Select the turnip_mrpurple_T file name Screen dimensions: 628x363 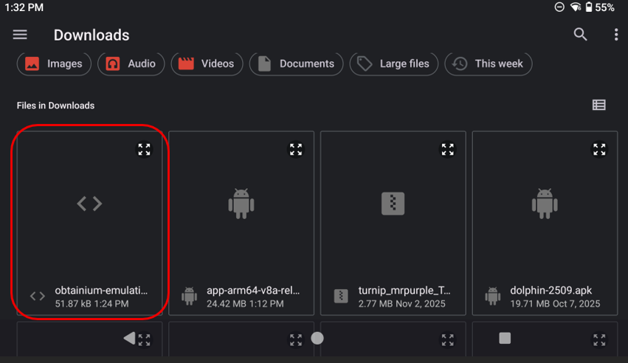click(x=404, y=290)
